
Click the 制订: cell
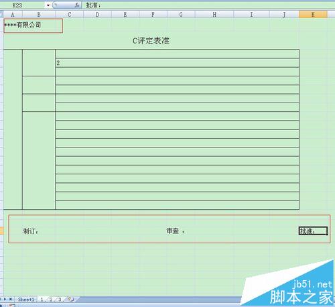[31, 231]
